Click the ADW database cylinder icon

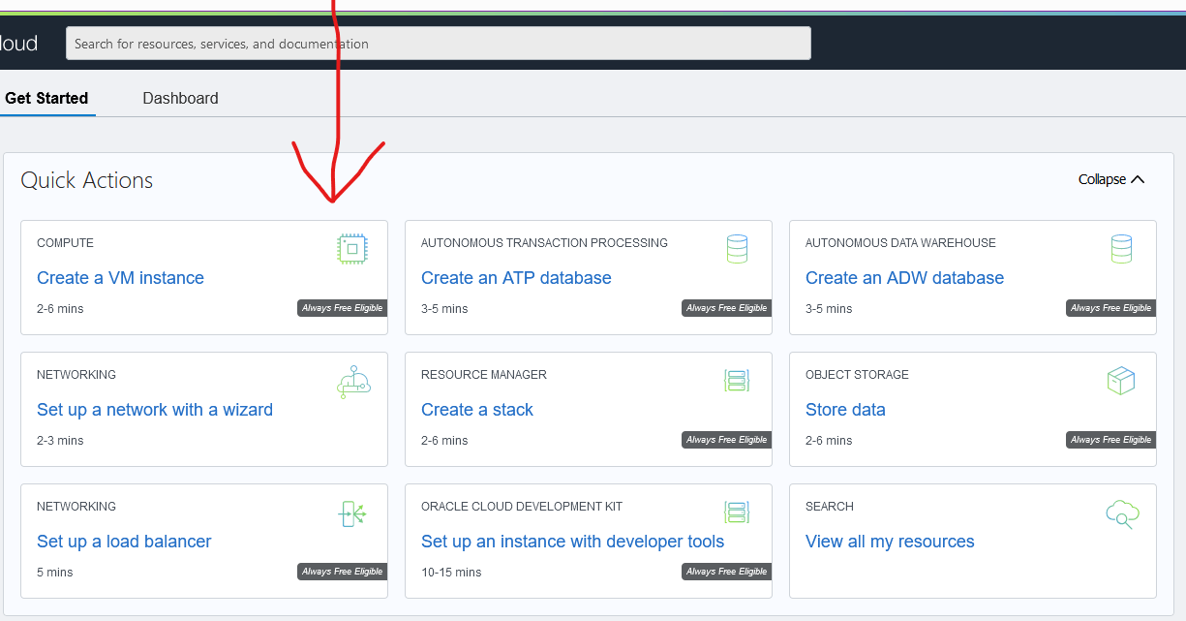click(x=1121, y=250)
